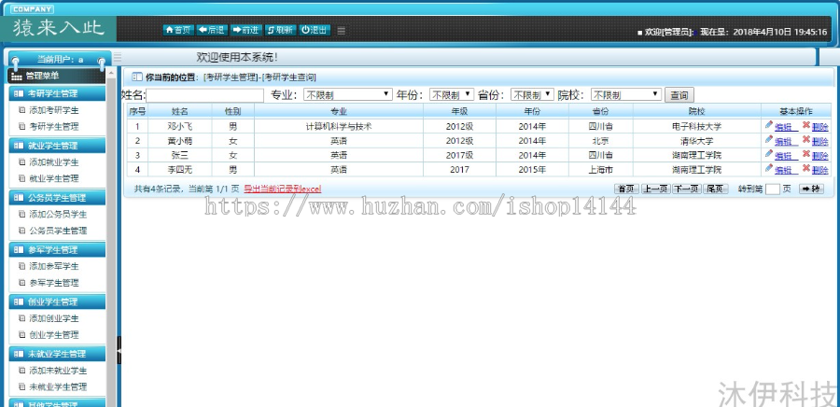Viewport: 840px width, 407px height.
Task: Open the 省份 dropdown filter
Action: (x=532, y=95)
